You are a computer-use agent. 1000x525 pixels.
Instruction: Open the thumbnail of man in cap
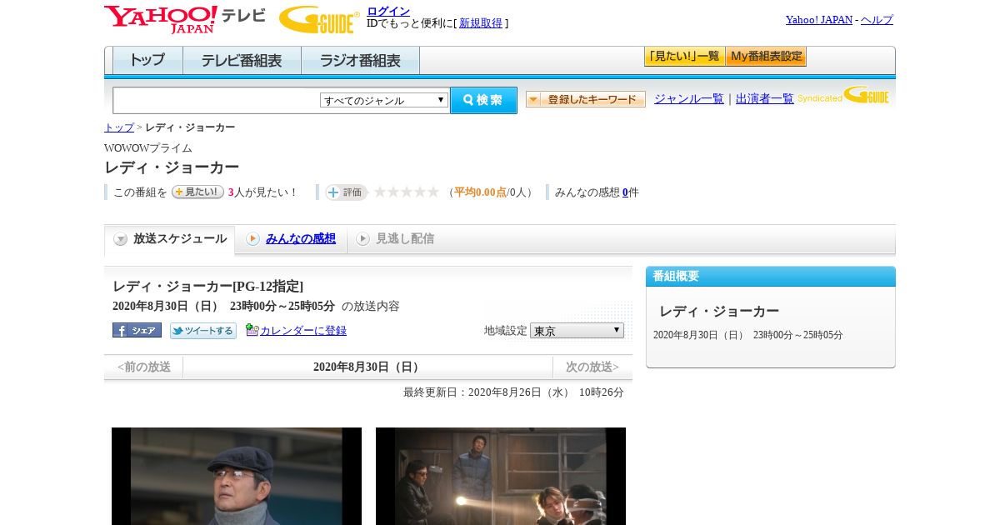pos(237,476)
